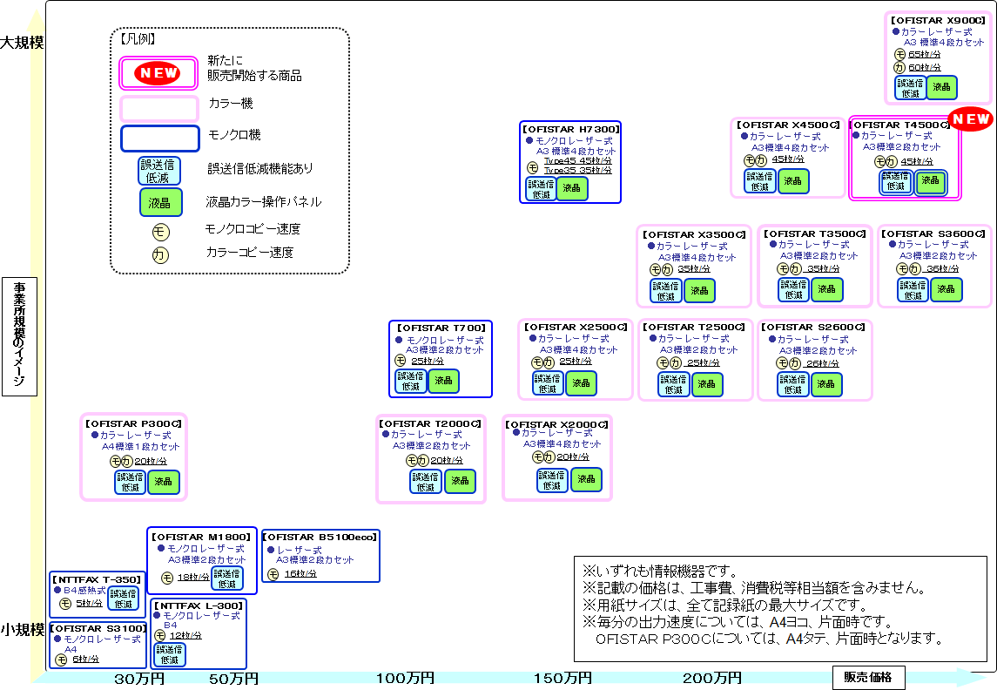Click the 150万円 price axis label
Screen dimensions: 997x690
click(x=562, y=678)
